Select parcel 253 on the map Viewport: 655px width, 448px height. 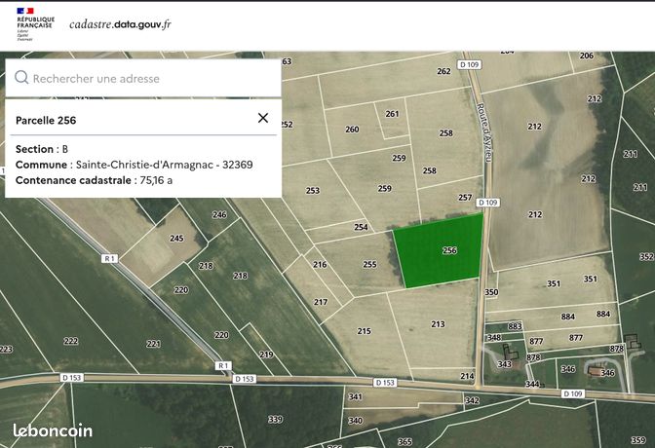point(313,190)
